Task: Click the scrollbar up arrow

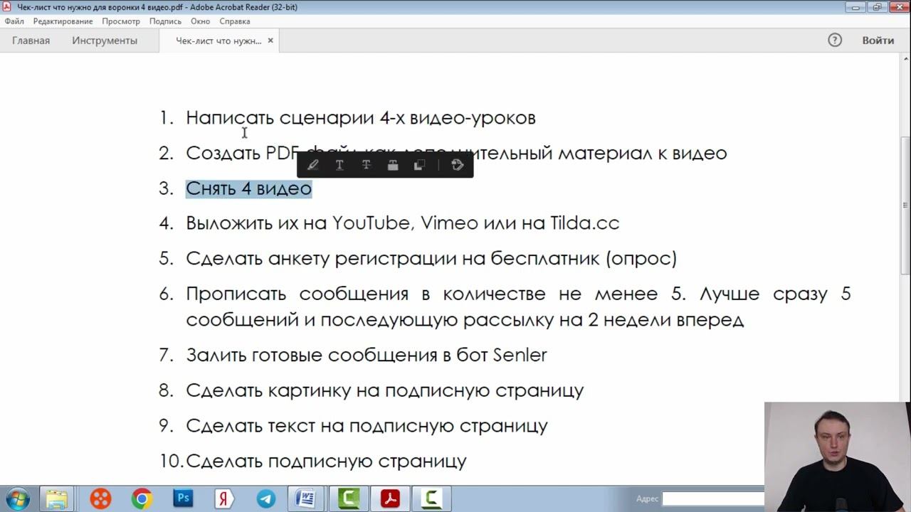Action: [x=905, y=60]
